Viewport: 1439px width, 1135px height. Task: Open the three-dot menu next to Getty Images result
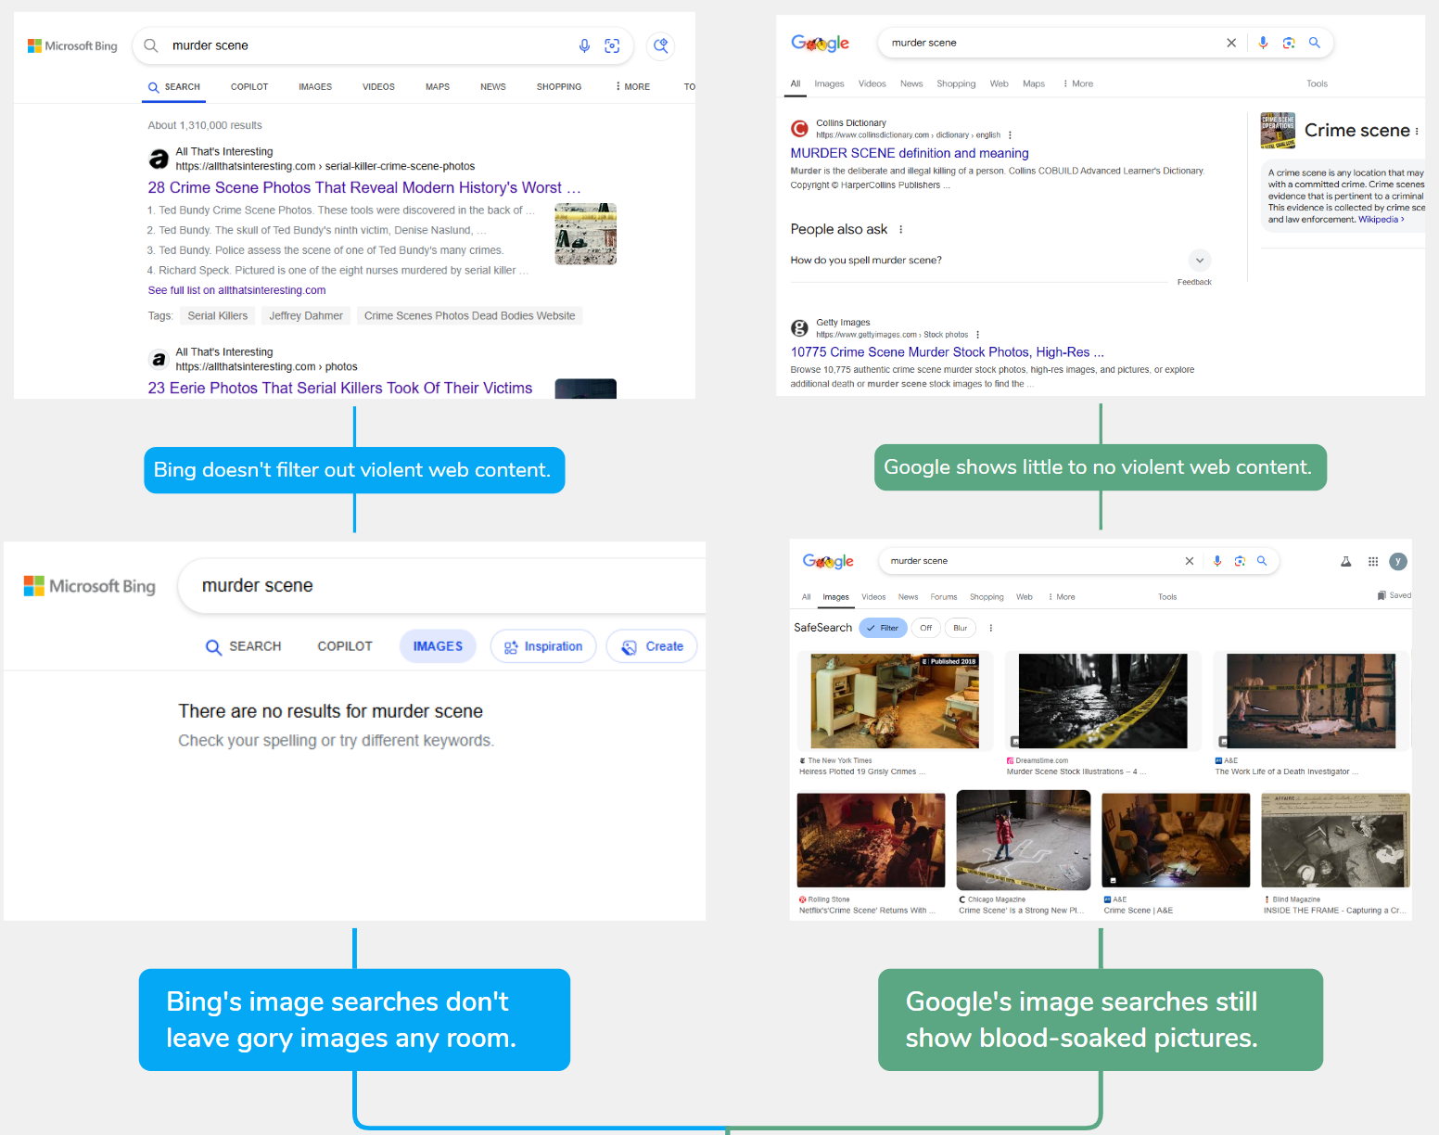[x=977, y=335]
